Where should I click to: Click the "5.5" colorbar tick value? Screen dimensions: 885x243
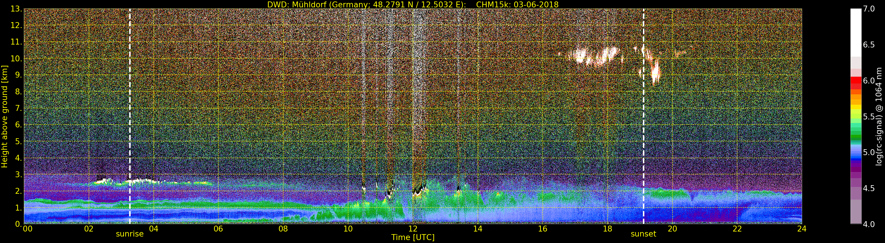pos(869,116)
